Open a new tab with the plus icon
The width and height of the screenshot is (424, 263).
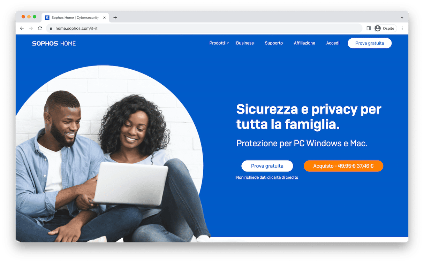tap(115, 18)
